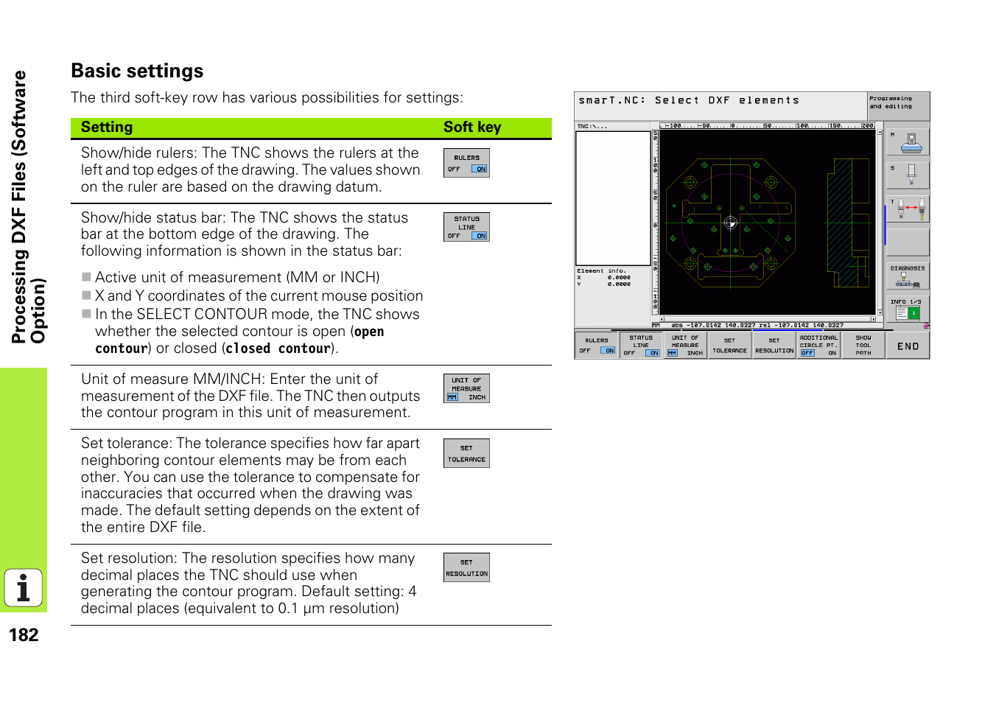The image size is (996, 703).
Task: Toggle UNIT OF MEASURE soft-key image in table
Action: click(466, 388)
